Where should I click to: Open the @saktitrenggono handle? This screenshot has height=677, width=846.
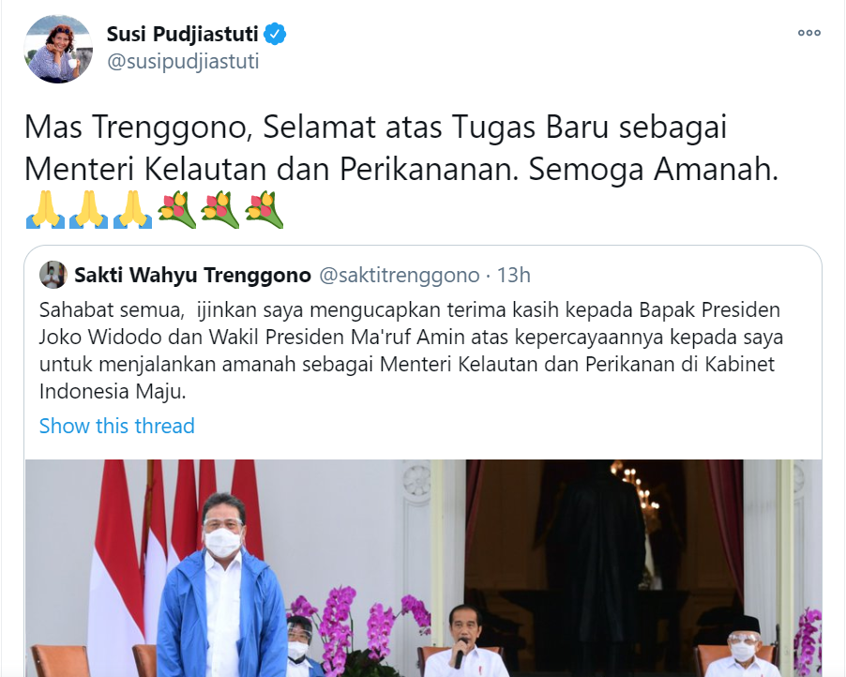click(x=400, y=275)
